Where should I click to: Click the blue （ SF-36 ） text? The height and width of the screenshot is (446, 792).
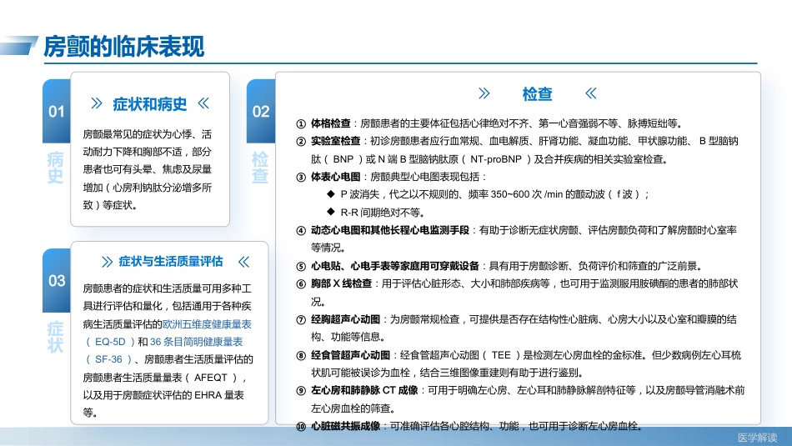coord(108,359)
